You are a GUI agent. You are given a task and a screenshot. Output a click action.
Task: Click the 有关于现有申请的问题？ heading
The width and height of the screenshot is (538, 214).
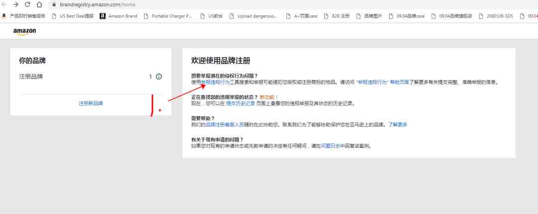pyautogui.click(x=217, y=140)
